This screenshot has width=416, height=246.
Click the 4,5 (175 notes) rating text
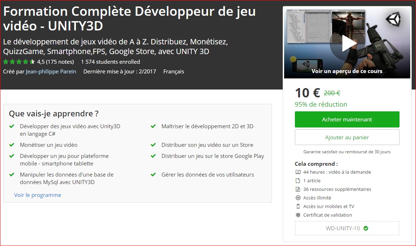tap(56, 62)
